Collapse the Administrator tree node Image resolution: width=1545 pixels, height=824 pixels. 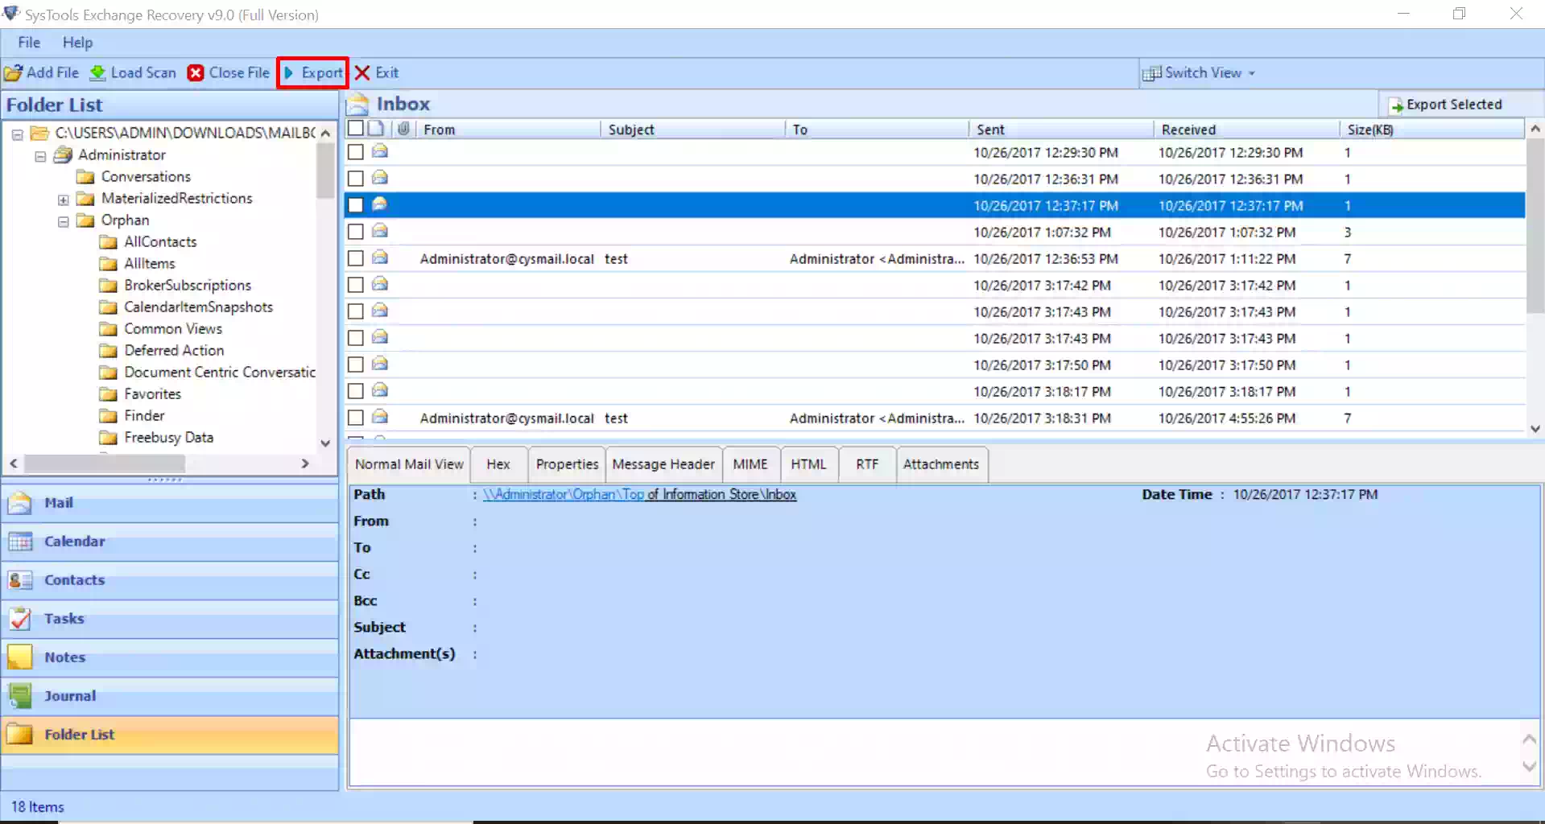[x=40, y=155]
